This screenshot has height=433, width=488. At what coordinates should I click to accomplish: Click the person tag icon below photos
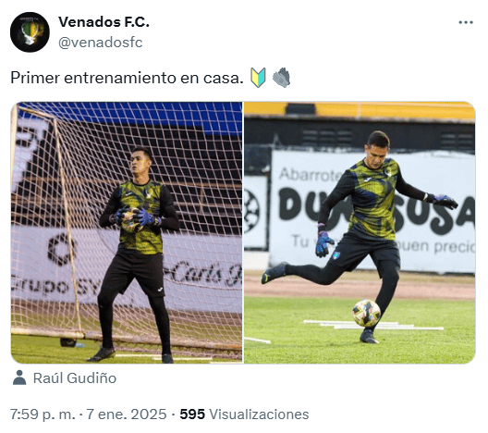coord(19,377)
